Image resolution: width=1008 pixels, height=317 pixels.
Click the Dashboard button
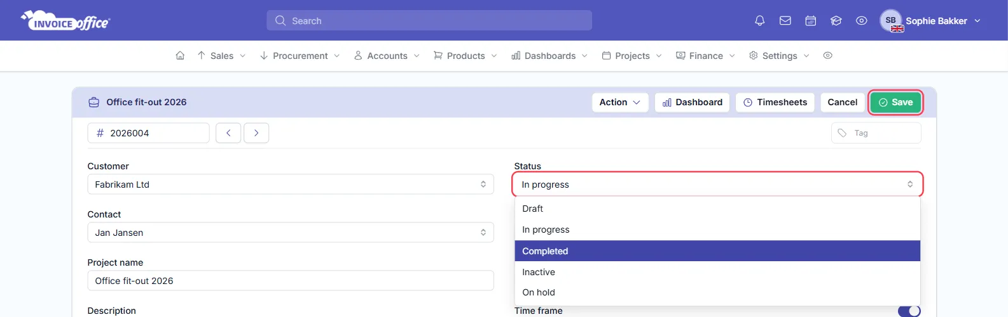click(692, 102)
